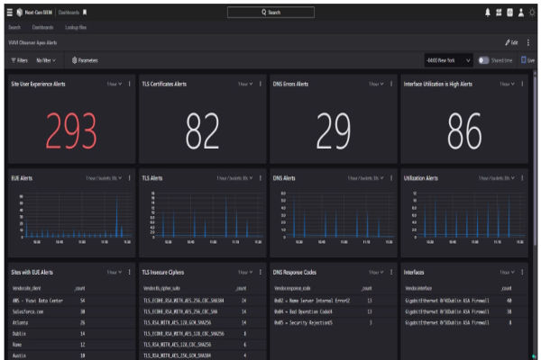Go to the Search tab
Image resolution: width=541 pixels, height=360 pixels.
[x=14, y=28]
